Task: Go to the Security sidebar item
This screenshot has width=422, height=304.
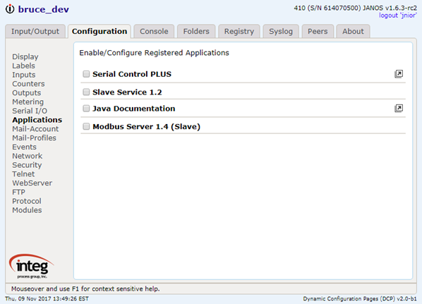Action: click(27, 165)
